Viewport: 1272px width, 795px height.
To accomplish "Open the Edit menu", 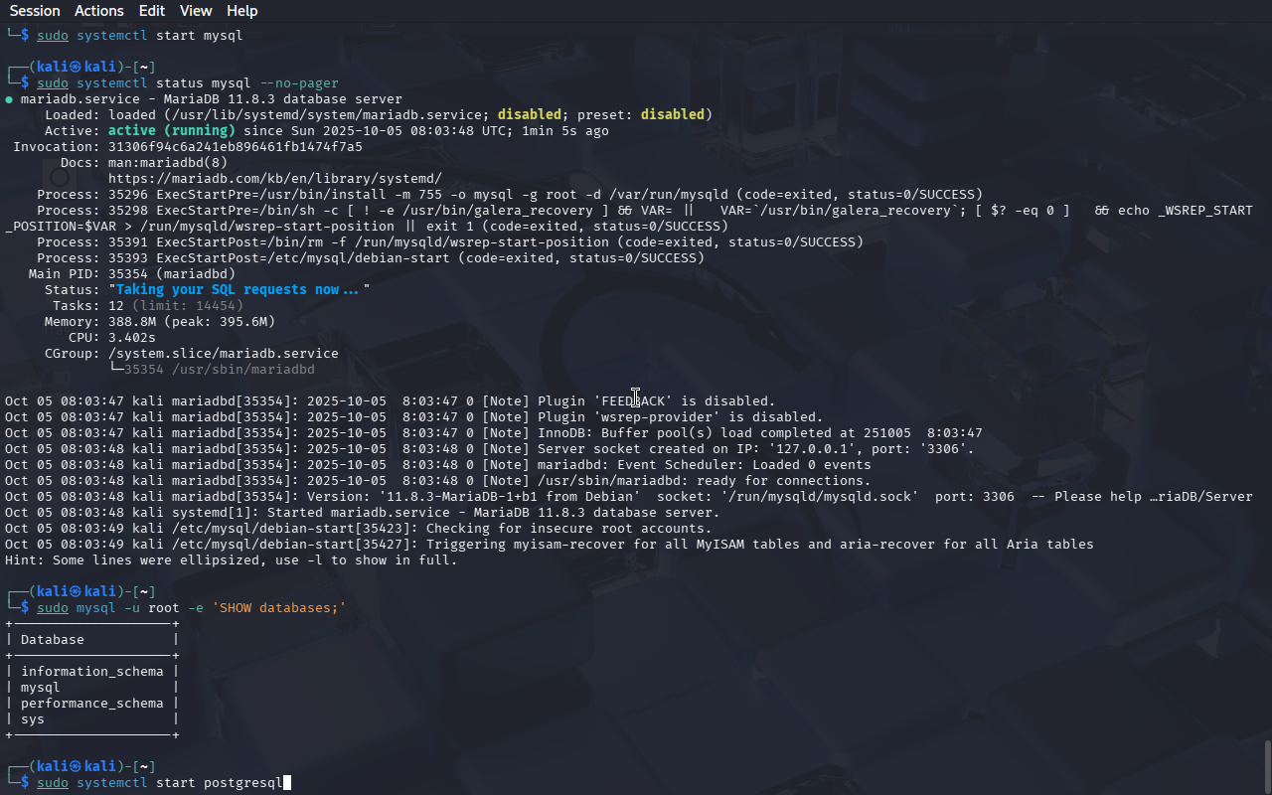I will pyautogui.click(x=152, y=11).
